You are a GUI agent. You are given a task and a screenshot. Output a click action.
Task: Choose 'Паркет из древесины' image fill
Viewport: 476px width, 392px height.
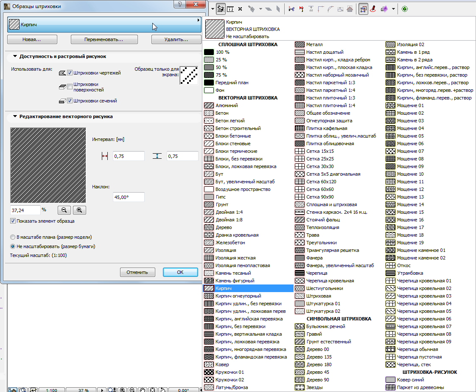(x=430, y=387)
